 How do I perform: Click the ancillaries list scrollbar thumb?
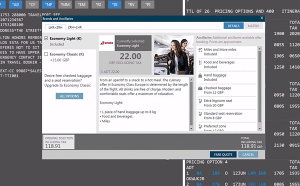pyautogui.click(x=259, y=86)
